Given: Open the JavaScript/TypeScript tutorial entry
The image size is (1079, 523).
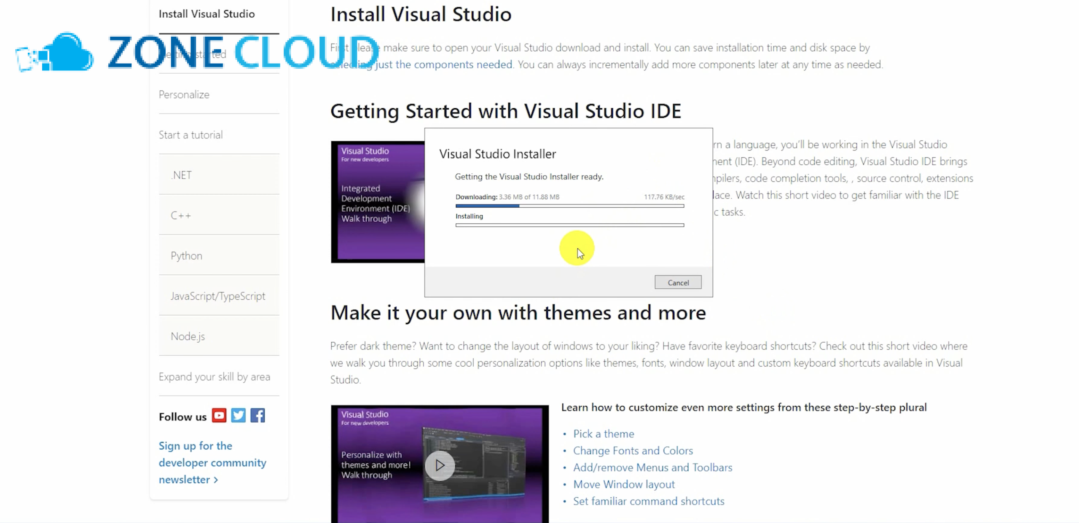Looking at the screenshot, I should tap(219, 296).
